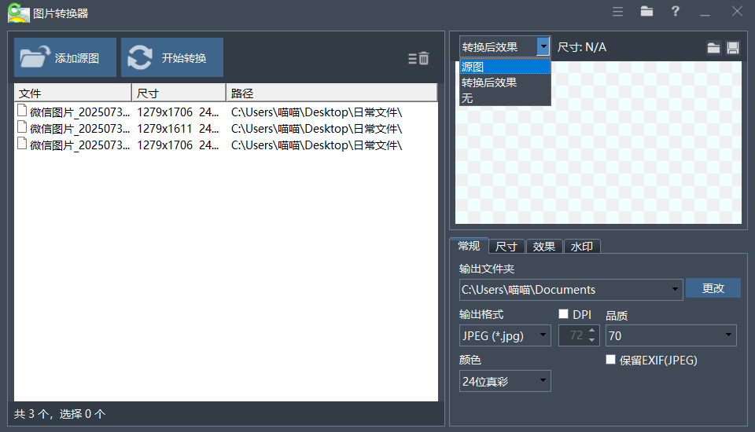755x432 pixels.
Task: Switch to the 水印 watermark tab
Action: point(582,247)
